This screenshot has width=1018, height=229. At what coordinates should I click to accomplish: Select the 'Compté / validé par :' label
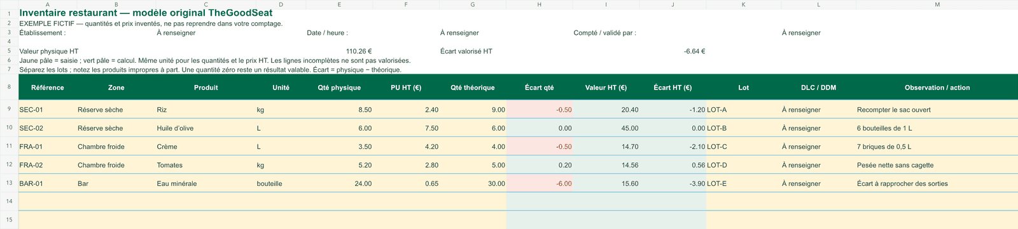(x=604, y=32)
